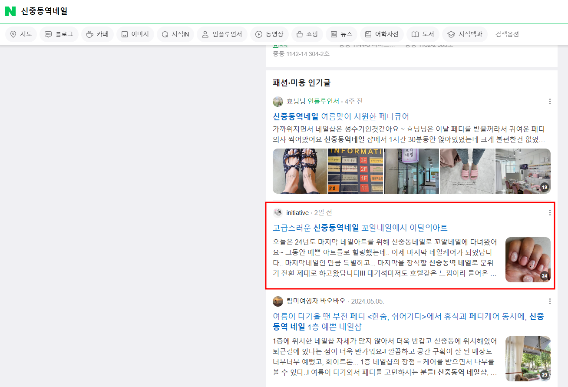Expand 검색옵션 search options
Screen dimensions: 568x387
click(507, 34)
